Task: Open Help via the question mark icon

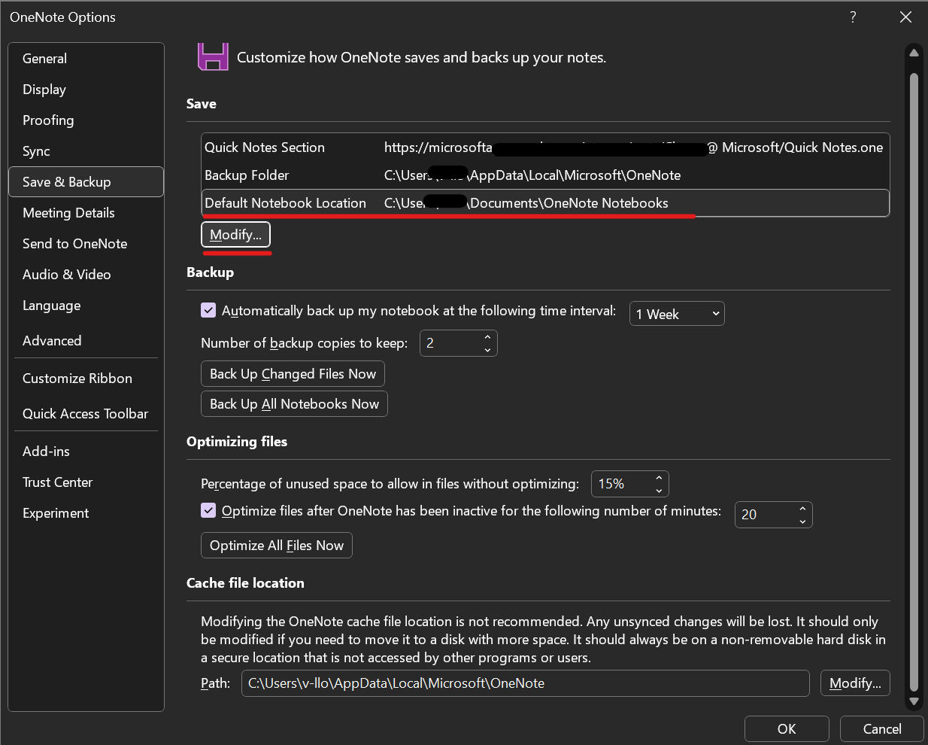Action: (x=853, y=17)
